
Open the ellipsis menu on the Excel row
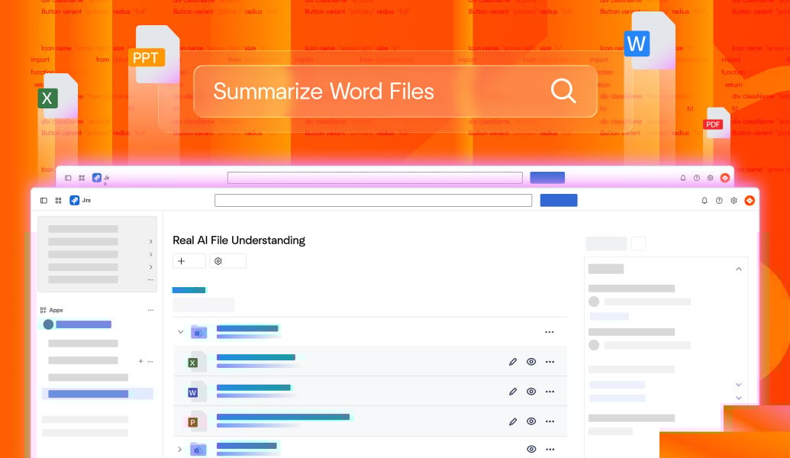point(550,361)
